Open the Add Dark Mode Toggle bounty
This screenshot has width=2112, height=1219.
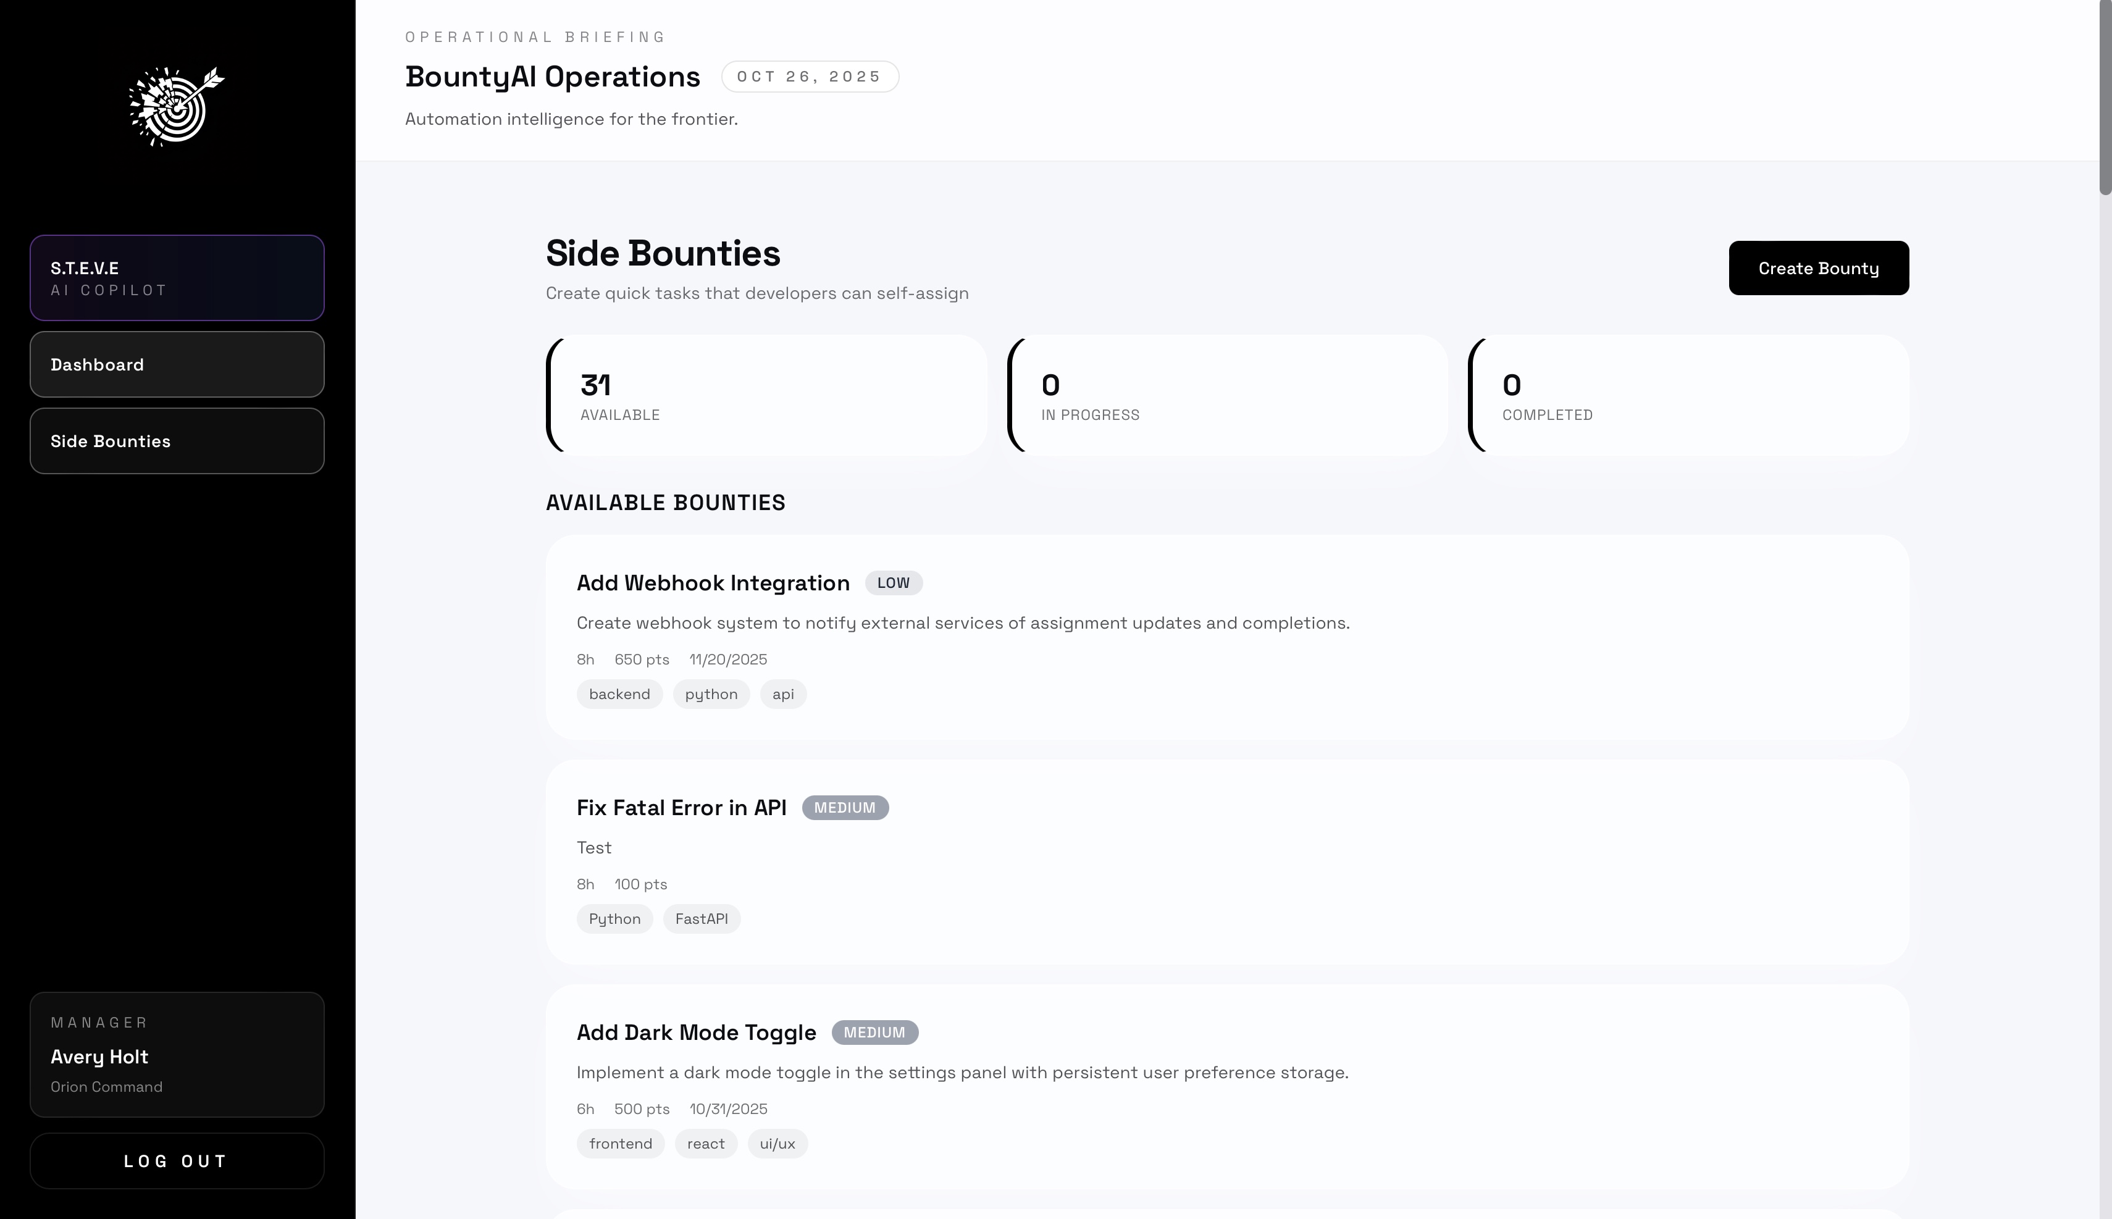click(695, 1033)
